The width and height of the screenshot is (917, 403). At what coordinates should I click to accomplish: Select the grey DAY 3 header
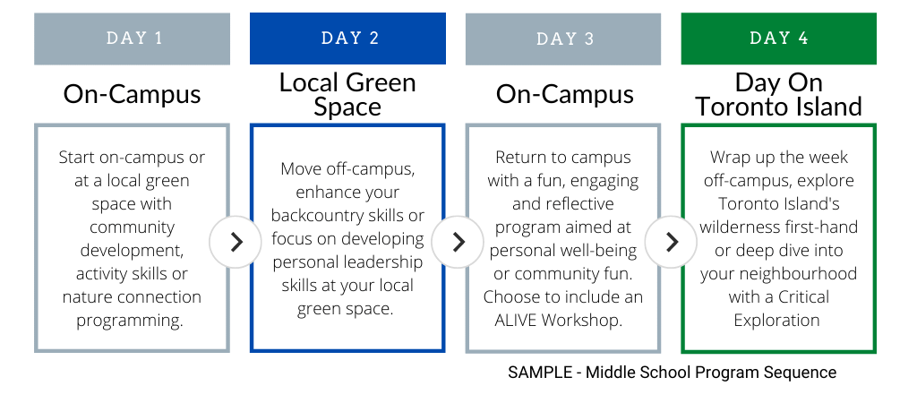(563, 39)
